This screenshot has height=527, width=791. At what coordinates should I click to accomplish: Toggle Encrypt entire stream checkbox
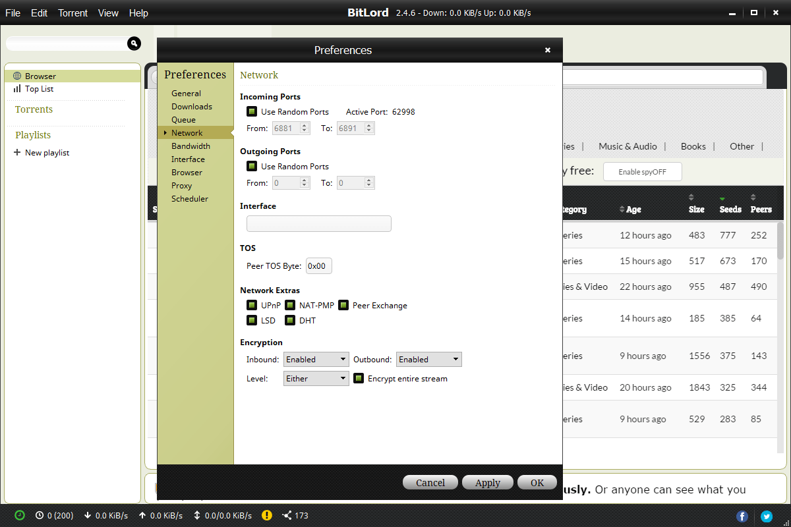(359, 378)
